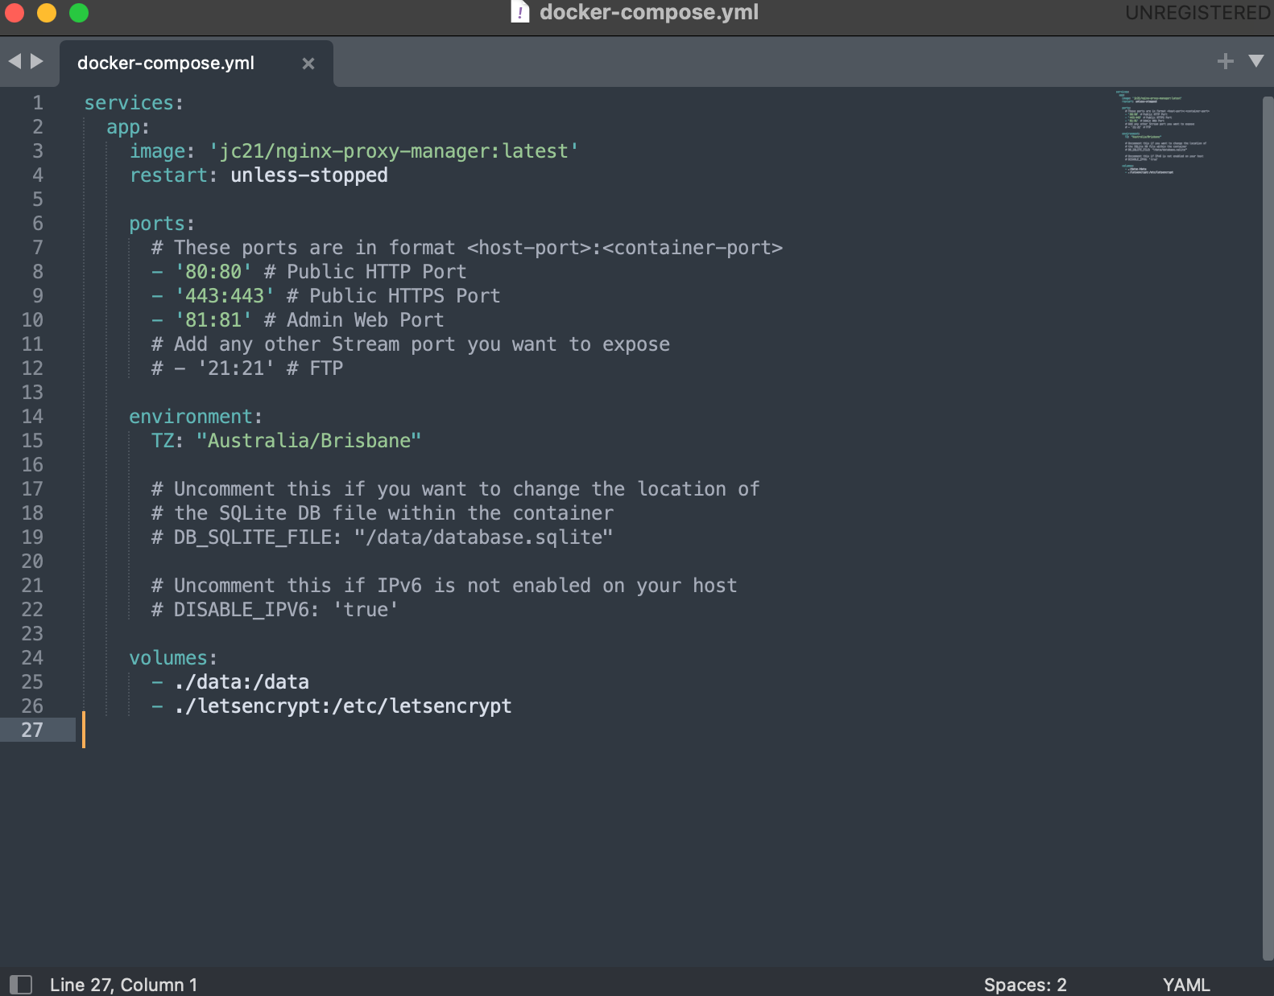Click the "Australia/Brisbane" value

click(x=309, y=441)
